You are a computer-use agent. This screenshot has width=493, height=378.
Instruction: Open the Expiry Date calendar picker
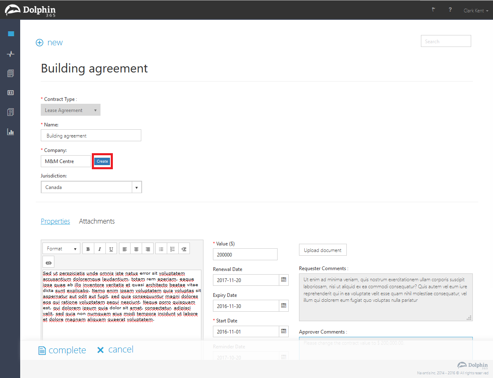pyautogui.click(x=284, y=306)
